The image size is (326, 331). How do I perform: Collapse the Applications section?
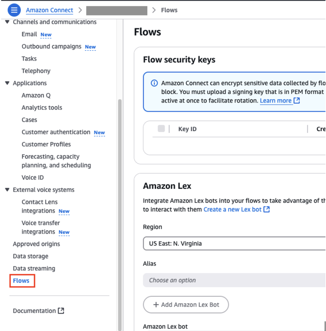(x=7, y=83)
